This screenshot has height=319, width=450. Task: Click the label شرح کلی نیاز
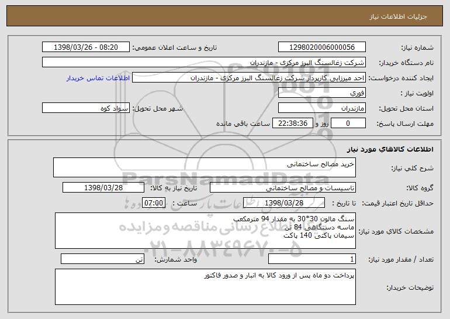[413, 168]
